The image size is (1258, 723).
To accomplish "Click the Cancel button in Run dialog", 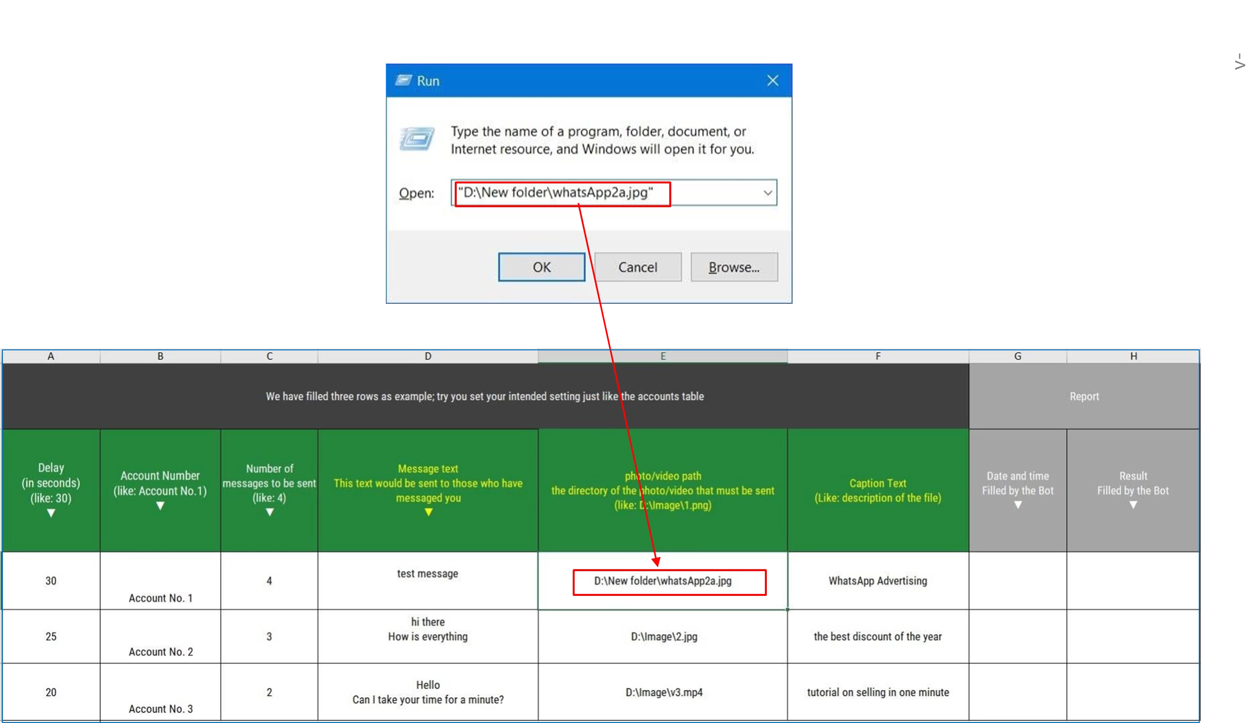I will 638,267.
